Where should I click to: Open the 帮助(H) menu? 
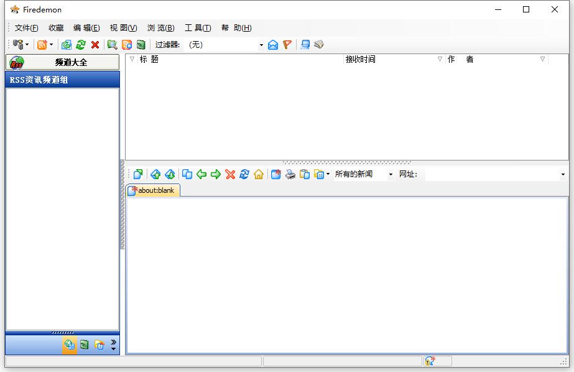[236, 28]
